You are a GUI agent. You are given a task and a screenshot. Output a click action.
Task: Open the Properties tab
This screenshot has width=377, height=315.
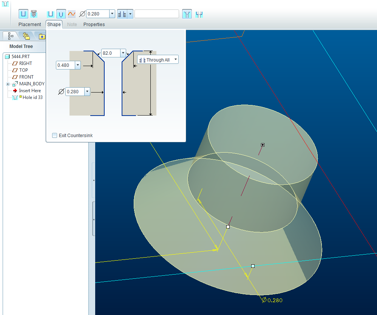pyautogui.click(x=94, y=24)
